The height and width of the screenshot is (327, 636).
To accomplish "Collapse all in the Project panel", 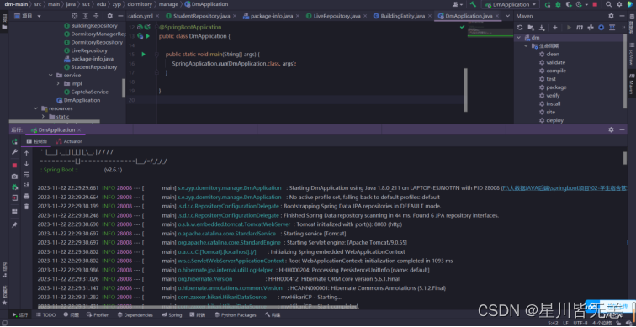I will pos(97,16).
